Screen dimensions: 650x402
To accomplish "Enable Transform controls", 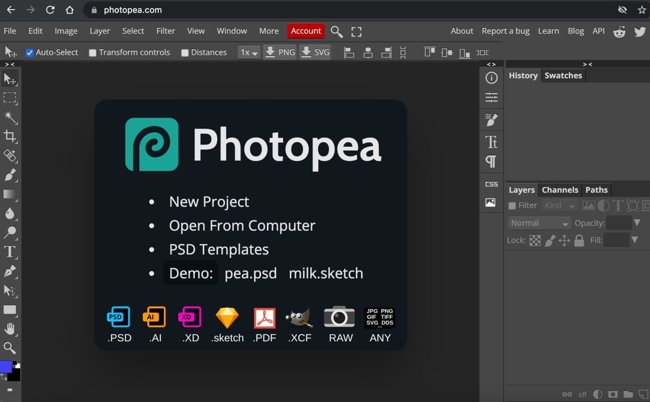I will coord(93,52).
